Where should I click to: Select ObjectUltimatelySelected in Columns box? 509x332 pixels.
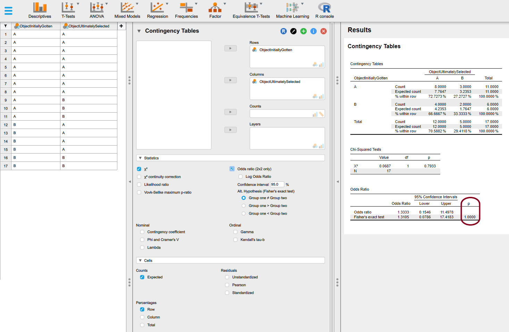[280, 82]
